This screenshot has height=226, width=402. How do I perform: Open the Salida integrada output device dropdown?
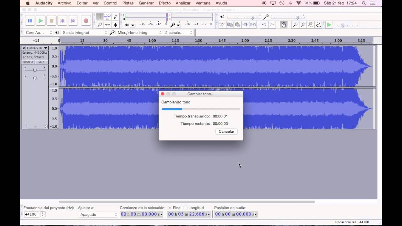tap(84, 33)
